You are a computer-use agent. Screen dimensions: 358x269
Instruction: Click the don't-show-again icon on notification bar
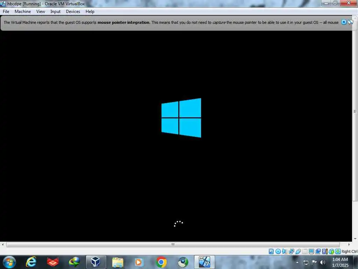(x=350, y=22)
